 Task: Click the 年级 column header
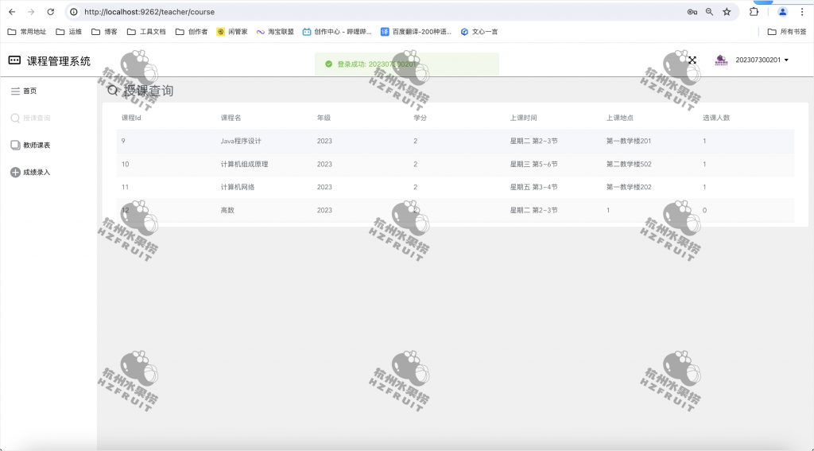point(324,118)
